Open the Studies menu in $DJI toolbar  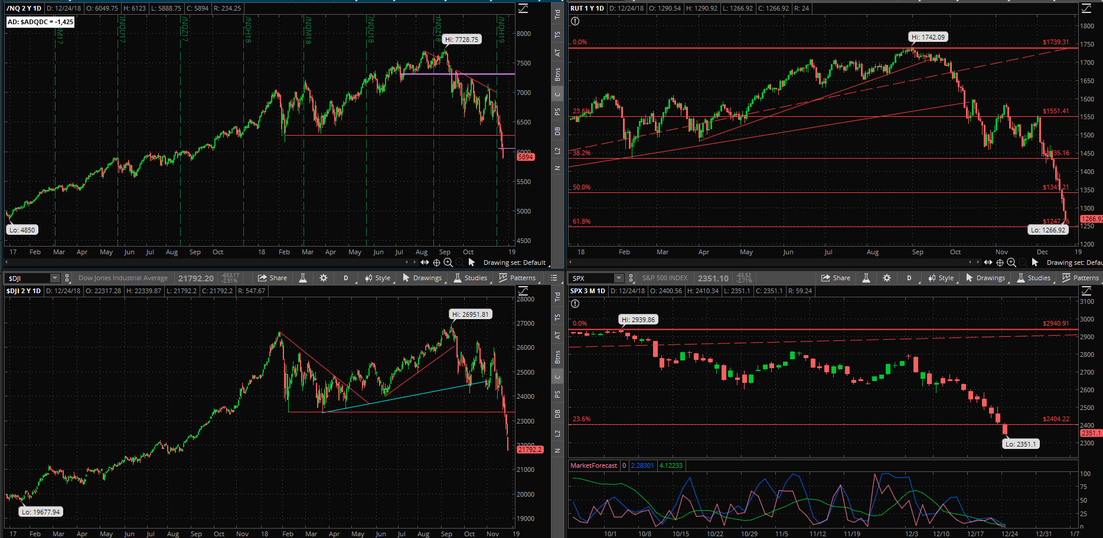(471, 278)
